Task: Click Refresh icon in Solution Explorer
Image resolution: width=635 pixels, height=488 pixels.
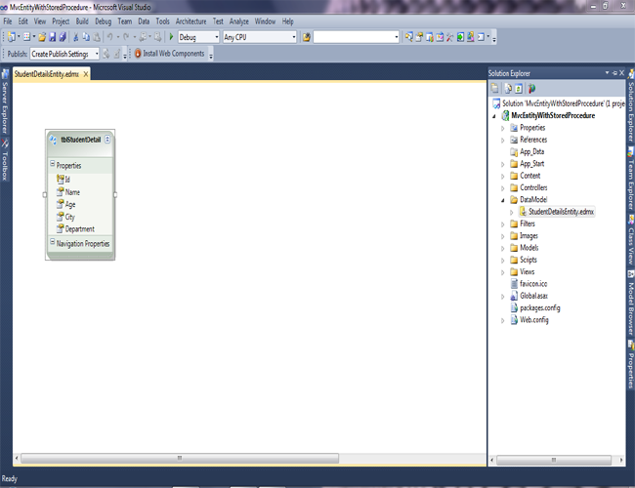Action: pyautogui.click(x=519, y=88)
